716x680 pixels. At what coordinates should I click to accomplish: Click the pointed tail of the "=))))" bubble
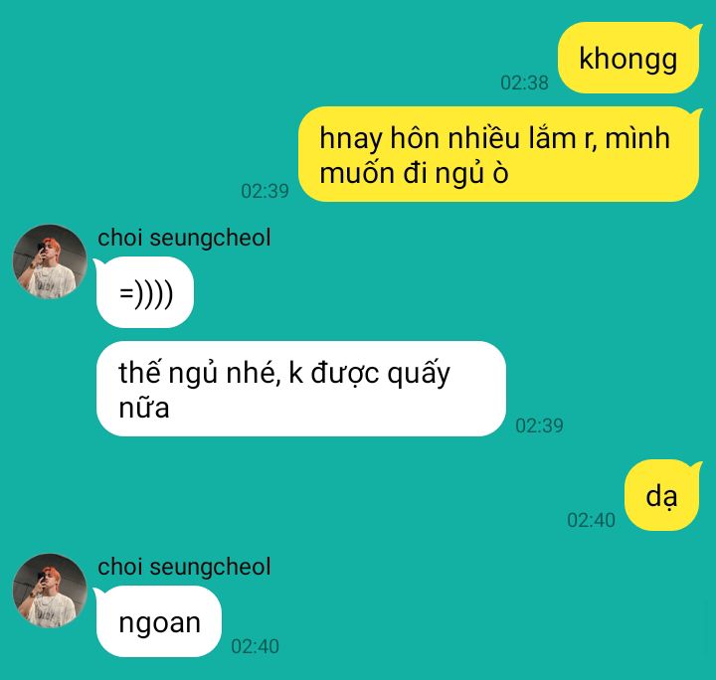pyautogui.click(x=98, y=263)
